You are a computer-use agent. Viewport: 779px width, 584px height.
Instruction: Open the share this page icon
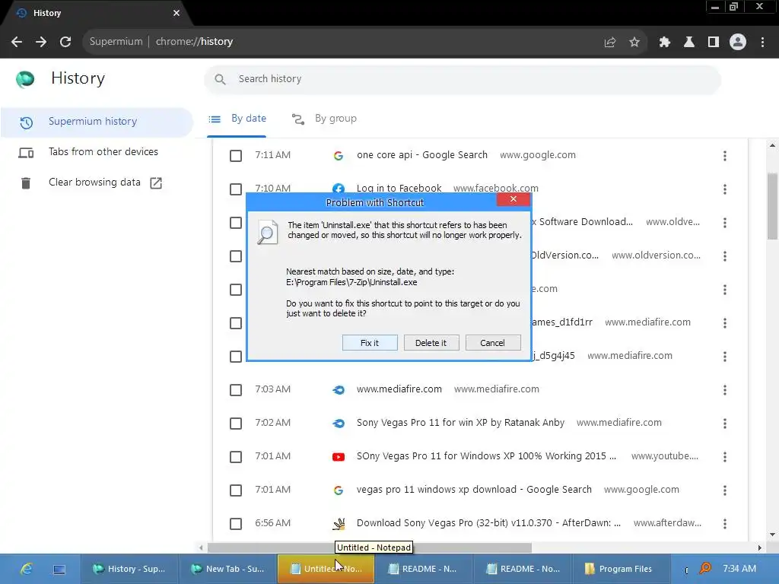610,43
